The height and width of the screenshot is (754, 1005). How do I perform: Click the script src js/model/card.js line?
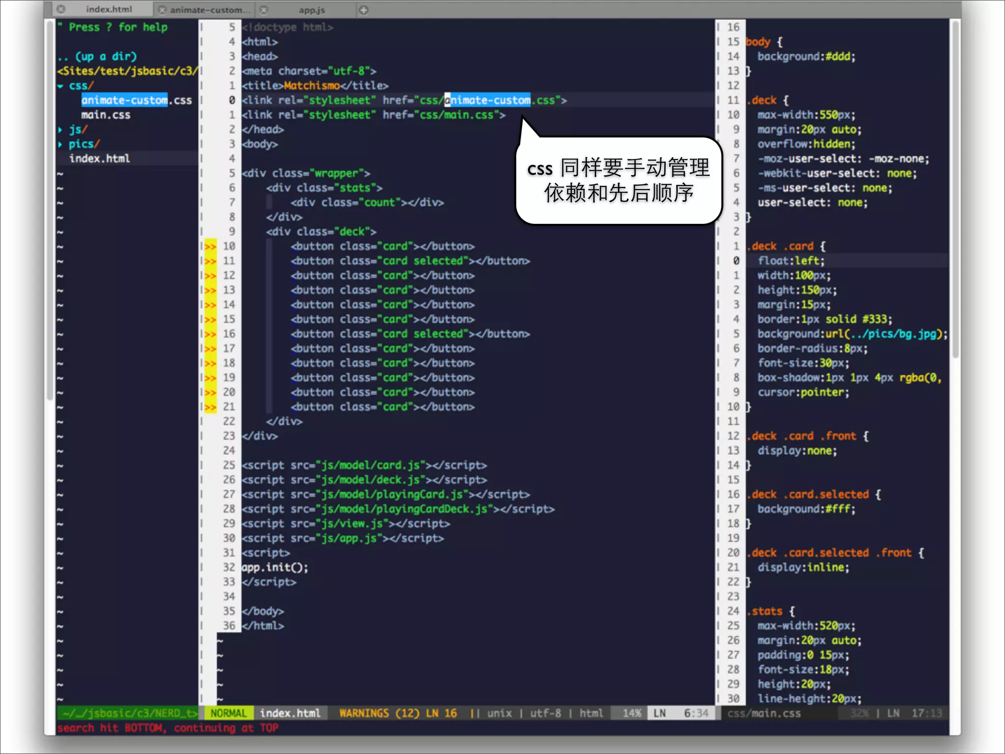(x=364, y=465)
